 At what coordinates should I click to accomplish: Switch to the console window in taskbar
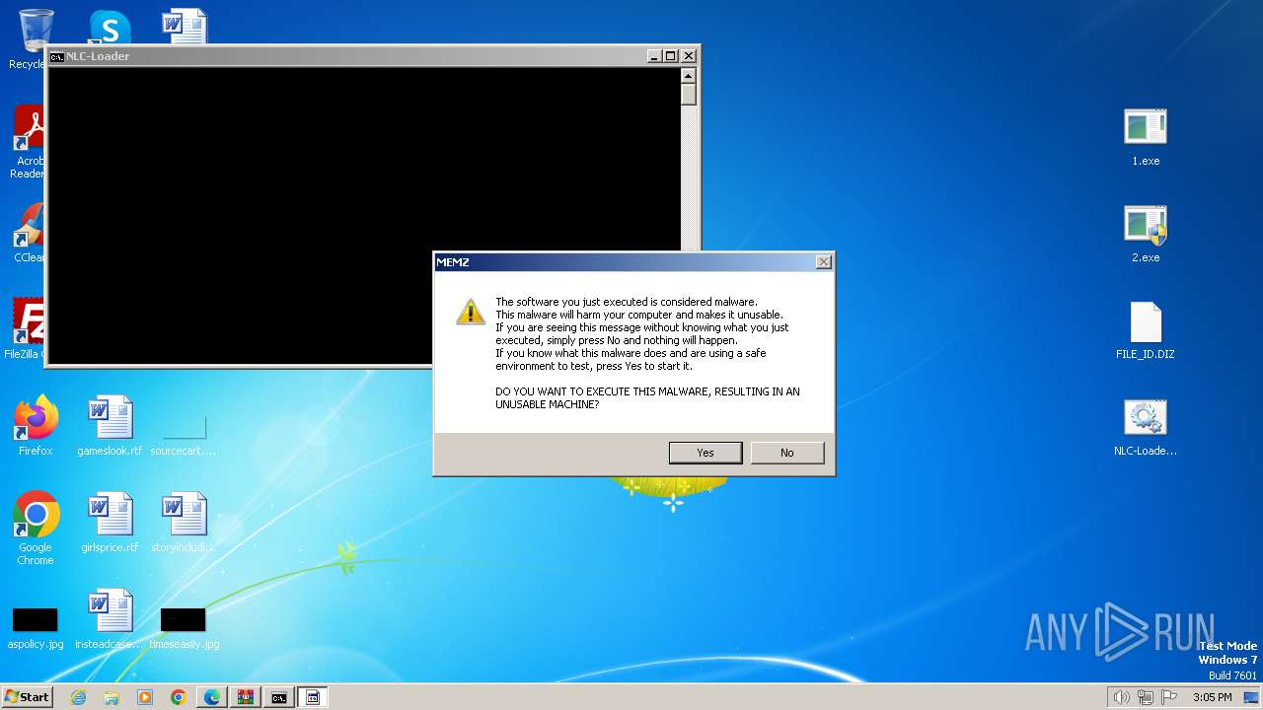tap(279, 697)
